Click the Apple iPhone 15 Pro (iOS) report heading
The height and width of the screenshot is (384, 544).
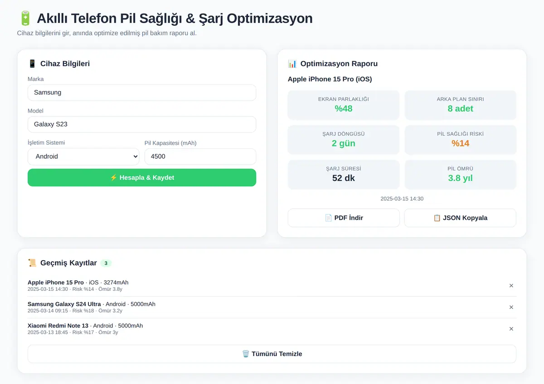pyautogui.click(x=330, y=80)
